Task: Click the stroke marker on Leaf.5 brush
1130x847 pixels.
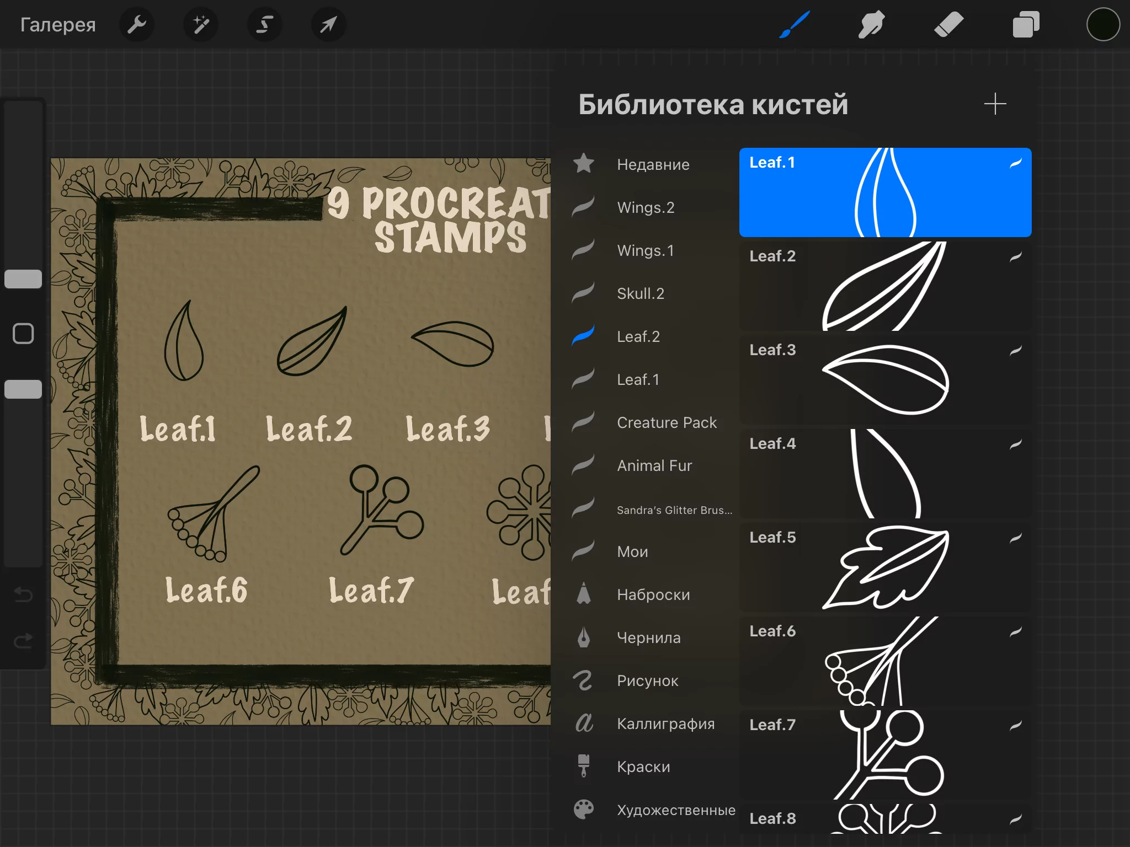Action: click(x=1016, y=538)
